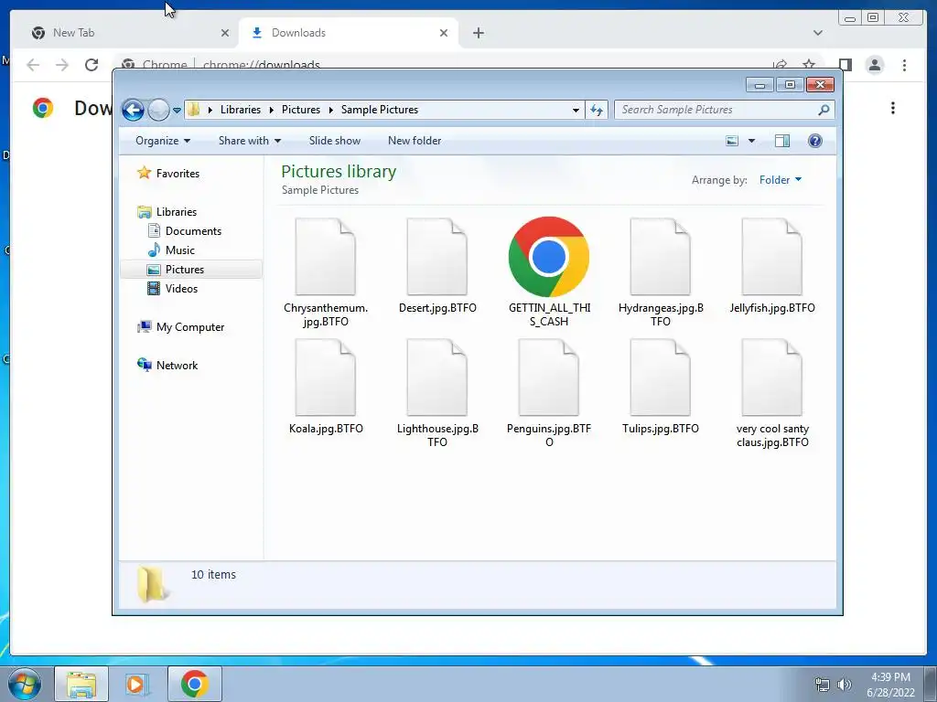Close the Downloads tab in Chrome
937x702 pixels.
444,33
